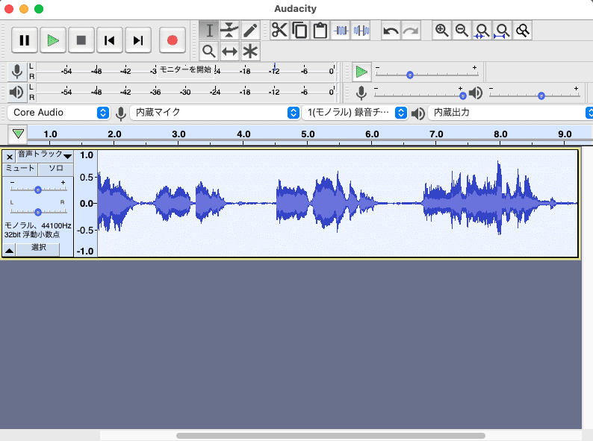Viewport: 593px width, 441px height.
Task: Click the Play-at-speed green button
Action: (361, 72)
